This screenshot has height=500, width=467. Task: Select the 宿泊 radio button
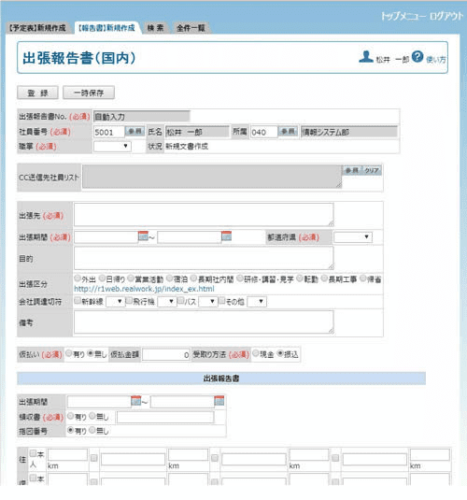[x=170, y=279]
